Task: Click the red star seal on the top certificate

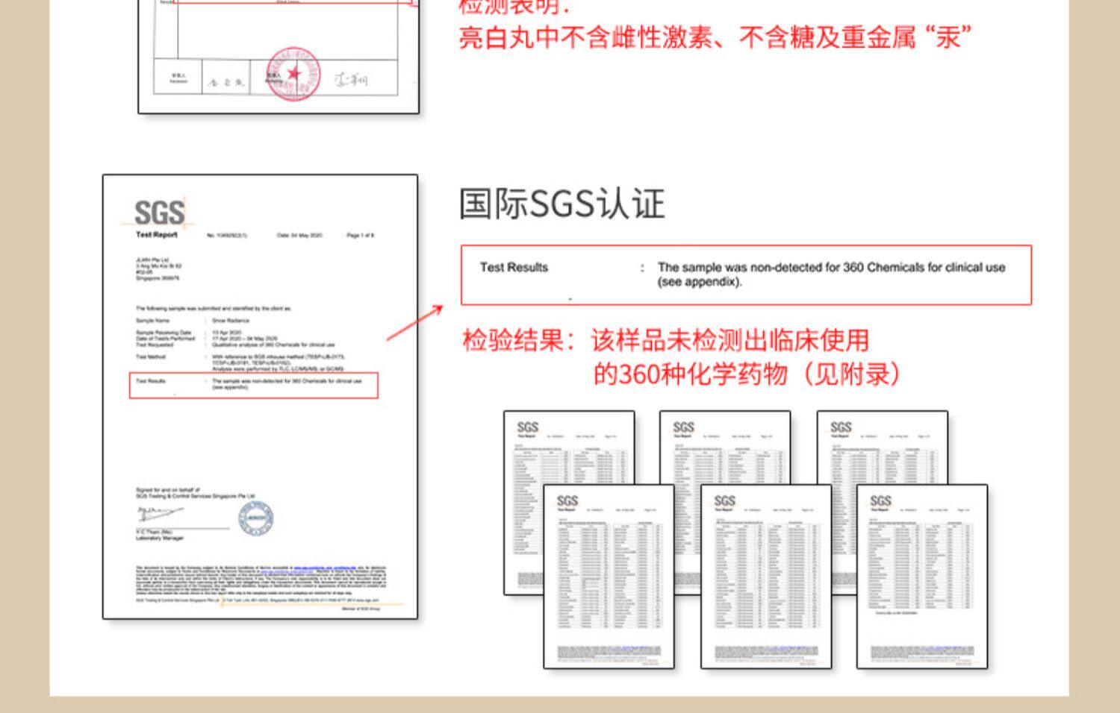Action: (x=293, y=73)
